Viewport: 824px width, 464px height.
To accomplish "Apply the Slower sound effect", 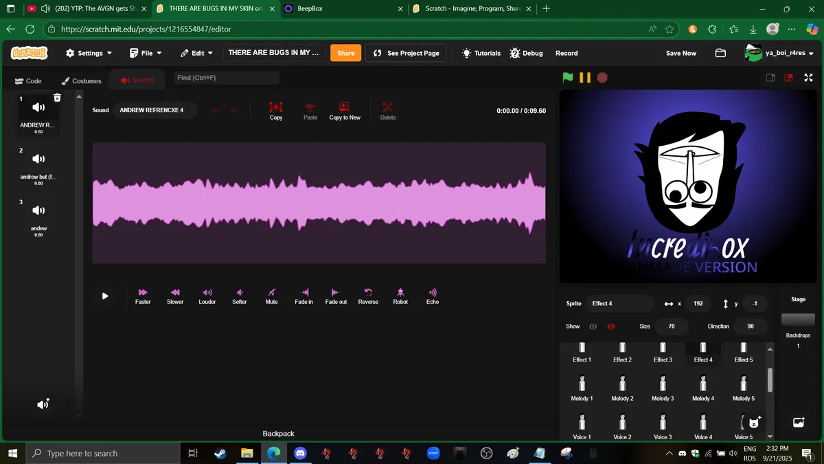I will click(x=175, y=296).
